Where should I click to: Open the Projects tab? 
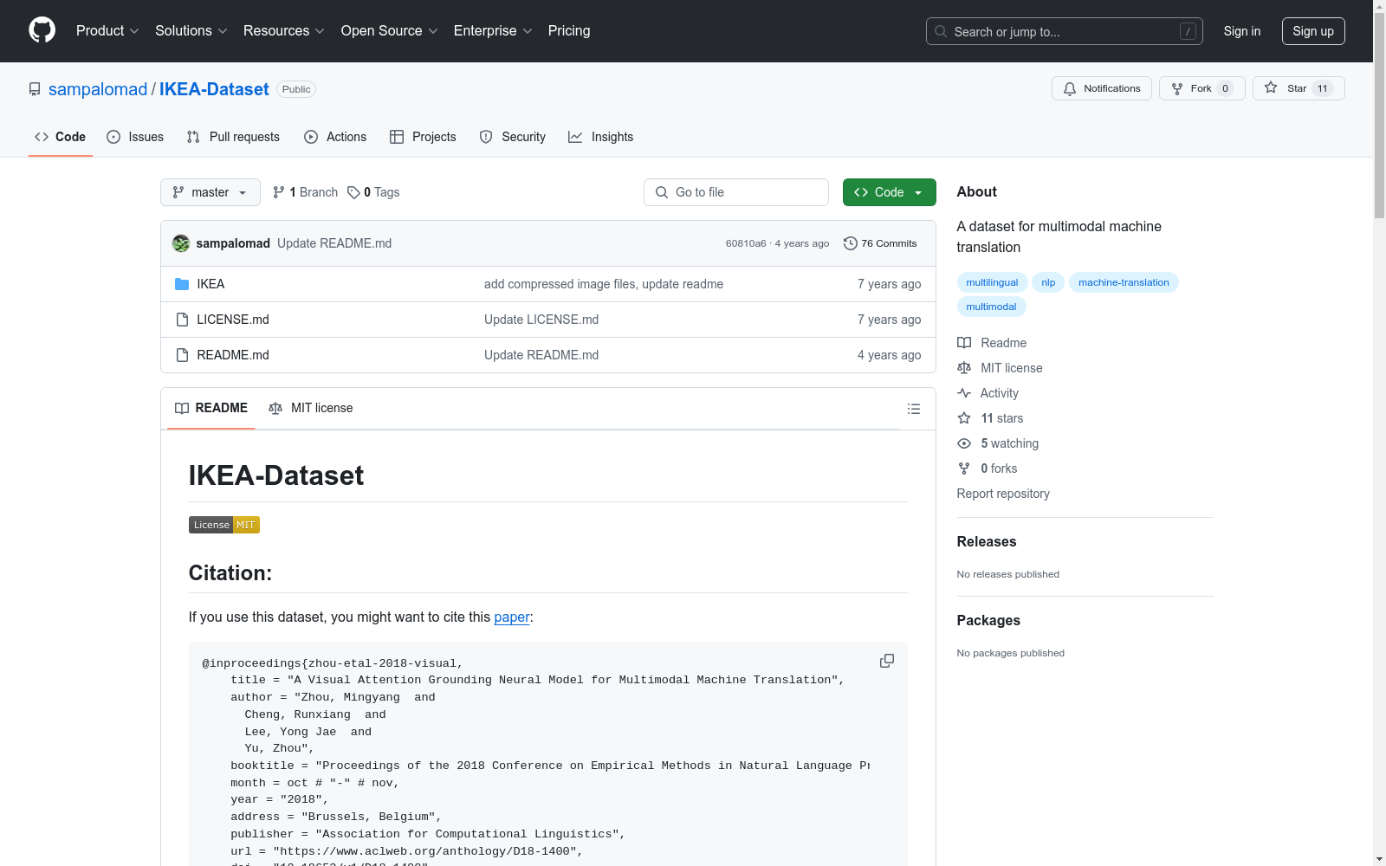[x=423, y=137]
